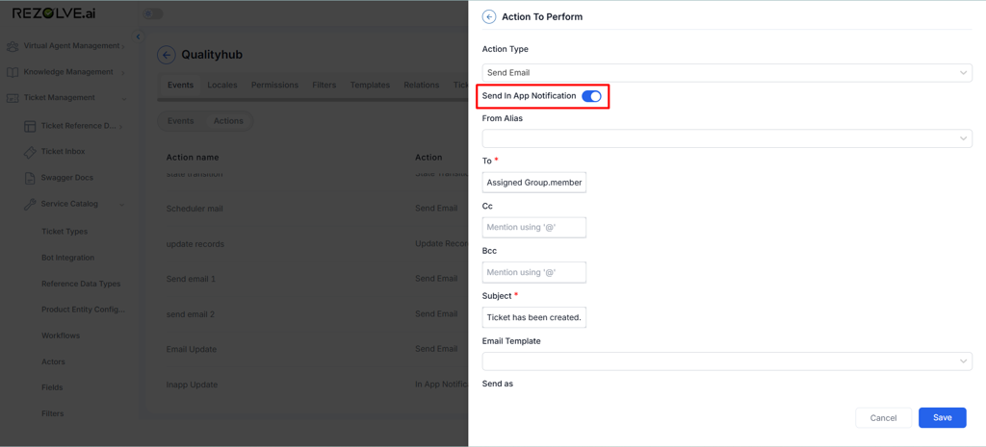The width and height of the screenshot is (986, 447).
Task: Open the Templates tab
Action: (370, 86)
